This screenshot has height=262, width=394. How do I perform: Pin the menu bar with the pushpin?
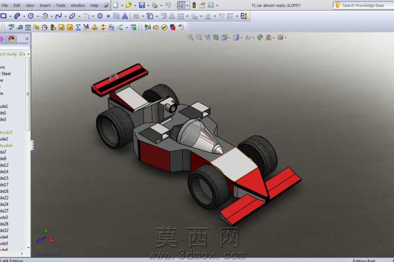tap(106, 5)
